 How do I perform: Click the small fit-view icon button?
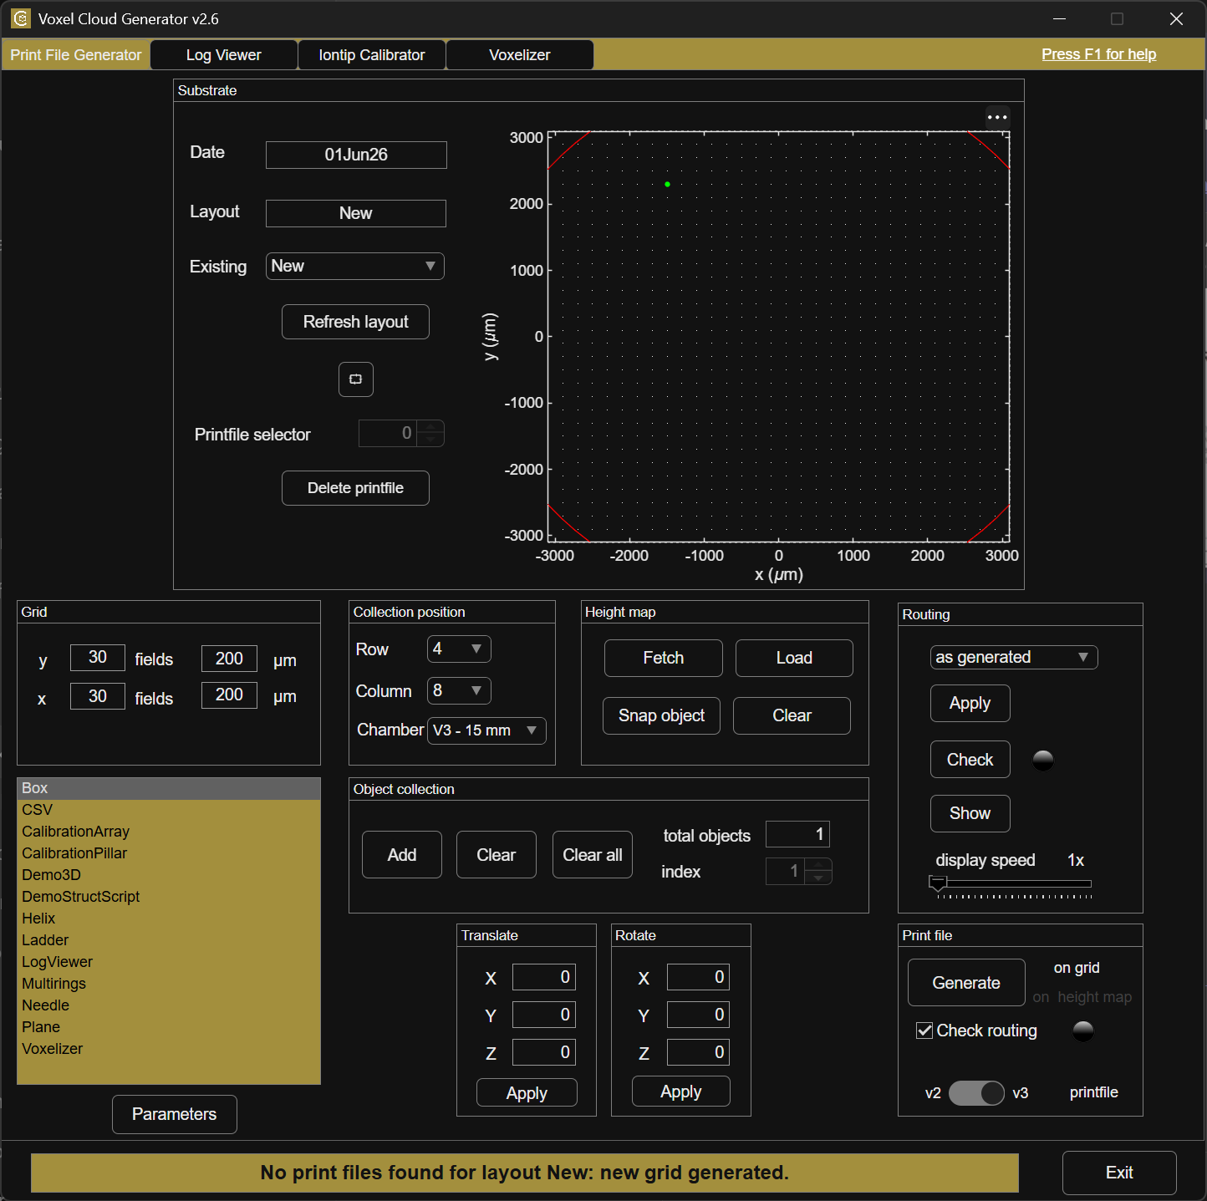coord(356,379)
